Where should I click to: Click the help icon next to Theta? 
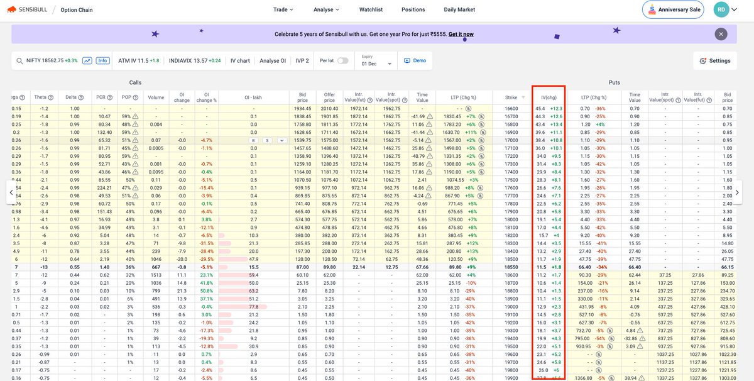point(51,98)
